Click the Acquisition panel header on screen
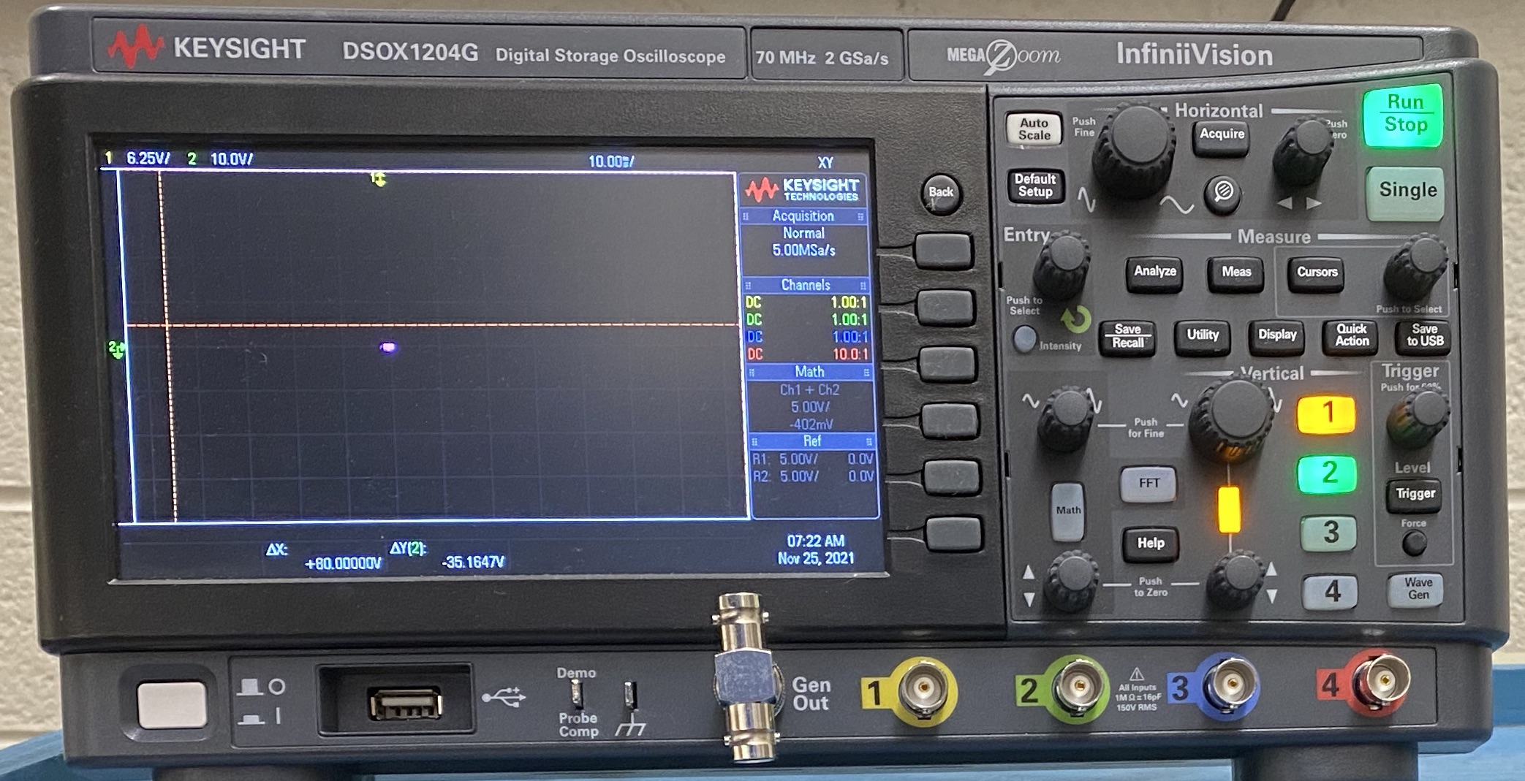 click(x=803, y=216)
